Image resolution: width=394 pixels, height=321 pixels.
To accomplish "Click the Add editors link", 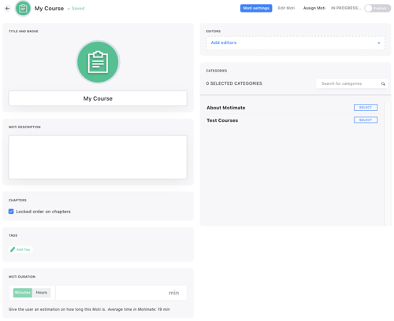I will click(224, 42).
